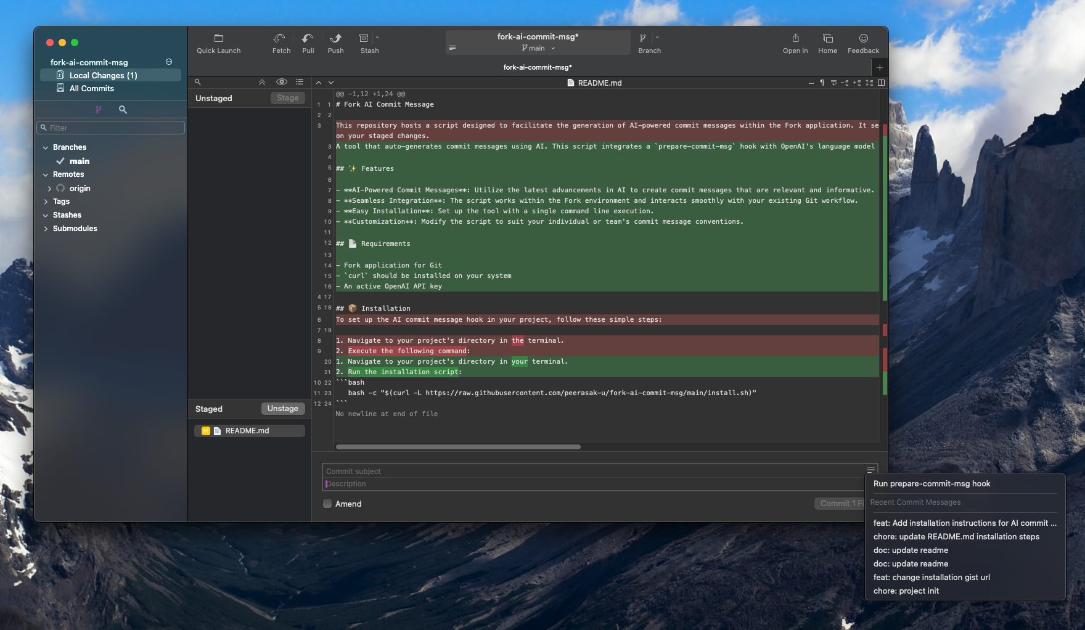Switch to the fork-ai-commit-msg* tab
This screenshot has width=1085, height=630.
[538, 67]
